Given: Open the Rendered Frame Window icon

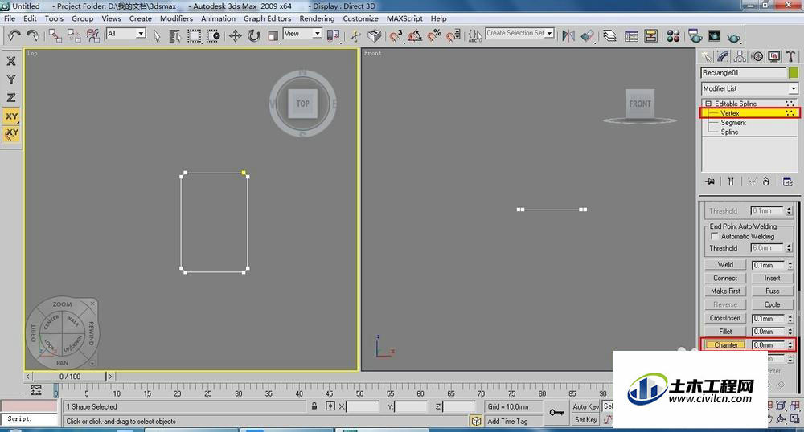Looking at the screenshot, I should coord(714,36).
